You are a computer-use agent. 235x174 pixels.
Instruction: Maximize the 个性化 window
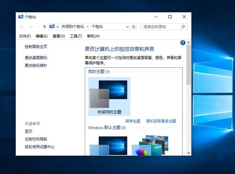(170, 17)
